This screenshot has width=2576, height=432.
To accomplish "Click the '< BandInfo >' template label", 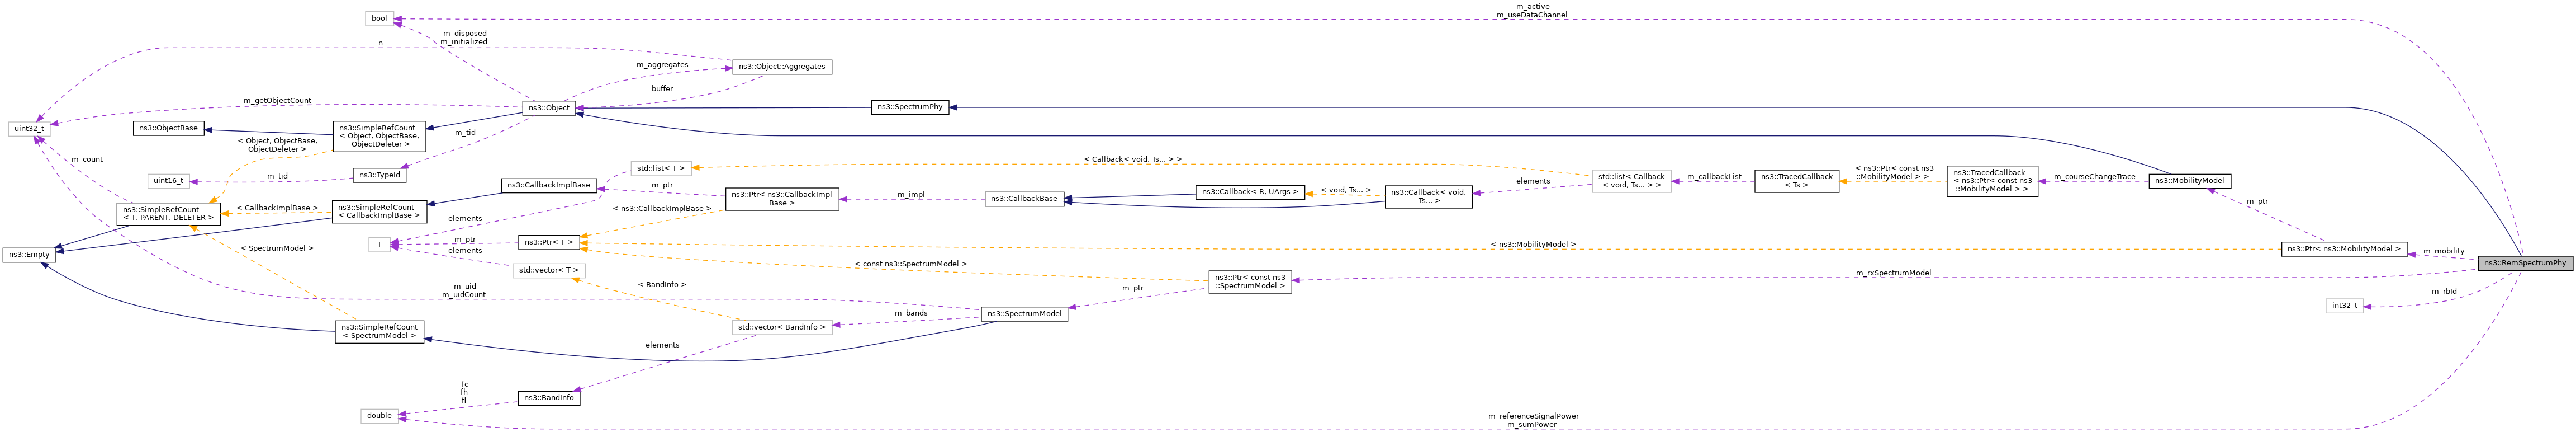I will [x=662, y=285].
